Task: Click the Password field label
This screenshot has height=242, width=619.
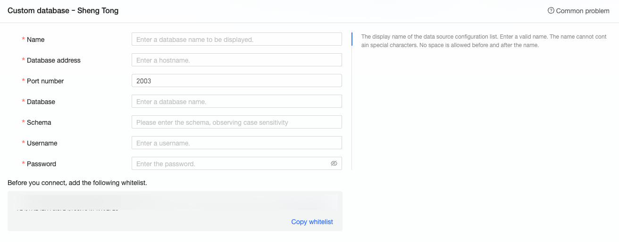Action: pos(41,164)
